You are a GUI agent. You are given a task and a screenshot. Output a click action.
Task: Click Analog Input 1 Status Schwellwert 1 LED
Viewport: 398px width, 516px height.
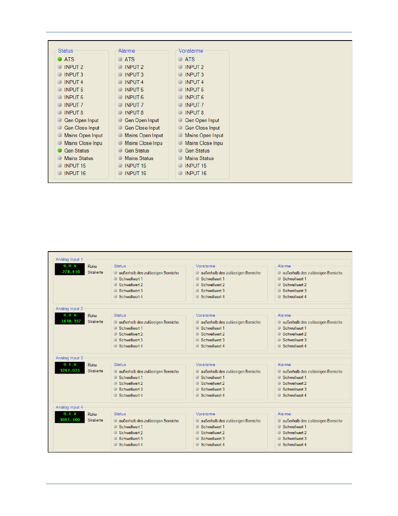[x=116, y=279]
